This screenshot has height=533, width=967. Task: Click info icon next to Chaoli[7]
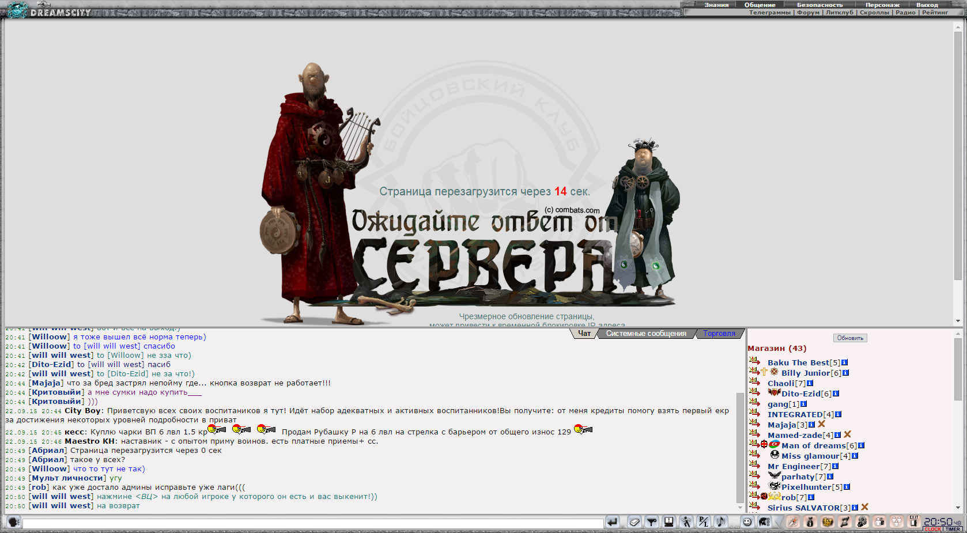pyautogui.click(x=810, y=383)
